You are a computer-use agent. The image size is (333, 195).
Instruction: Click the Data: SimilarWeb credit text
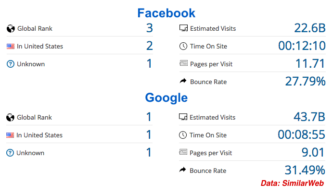pyautogui.click(x=292, y=183)
